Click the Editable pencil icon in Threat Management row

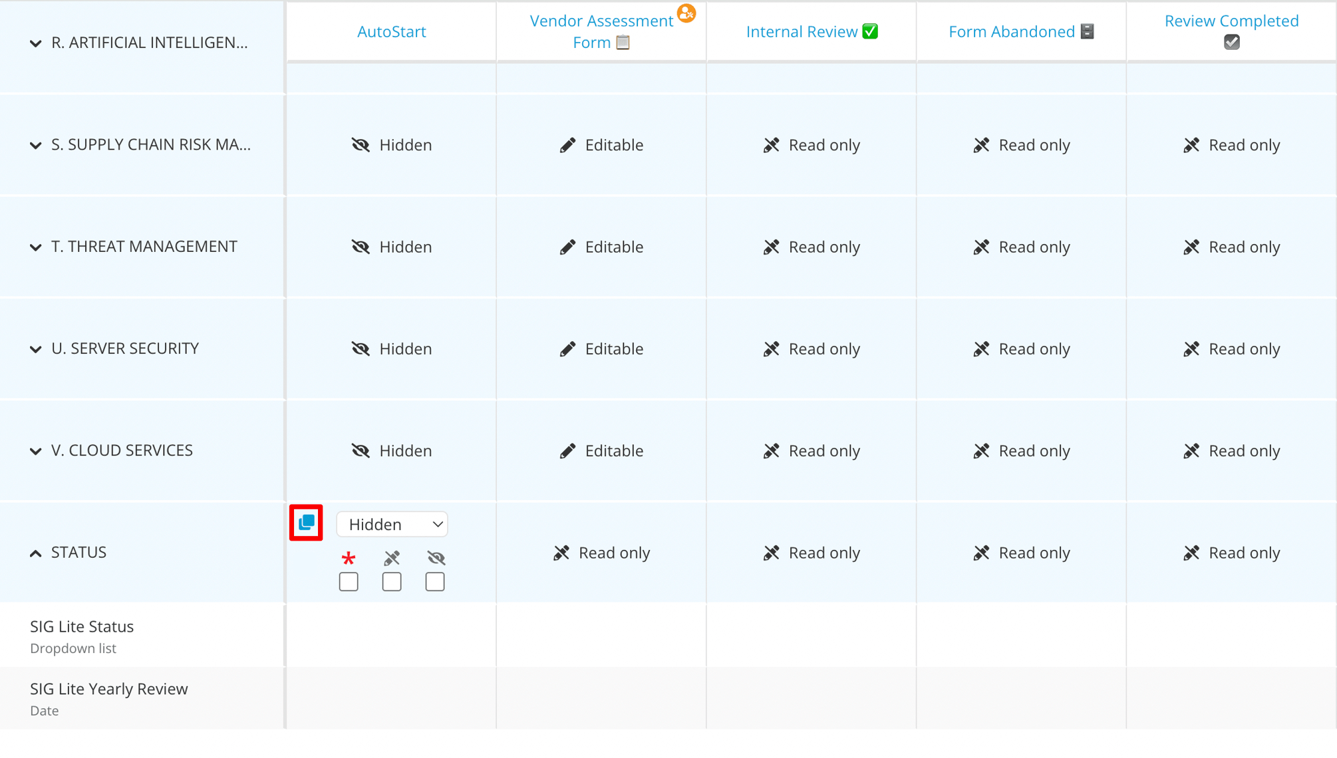point(568,247)
